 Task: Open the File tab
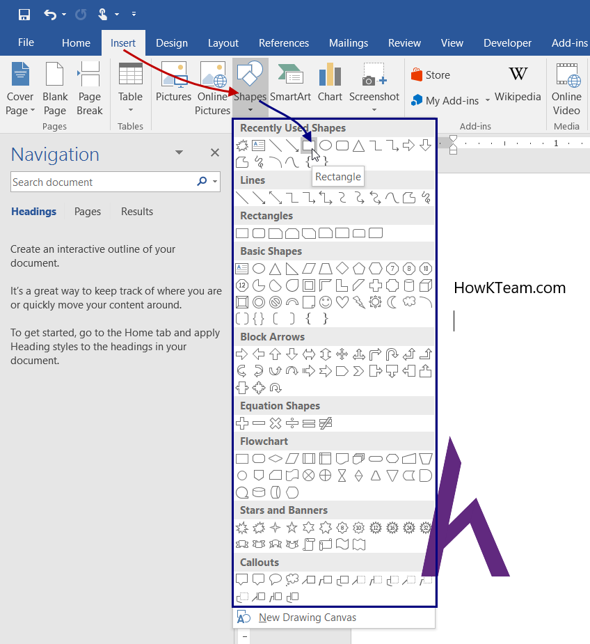(x=26, y=42)
